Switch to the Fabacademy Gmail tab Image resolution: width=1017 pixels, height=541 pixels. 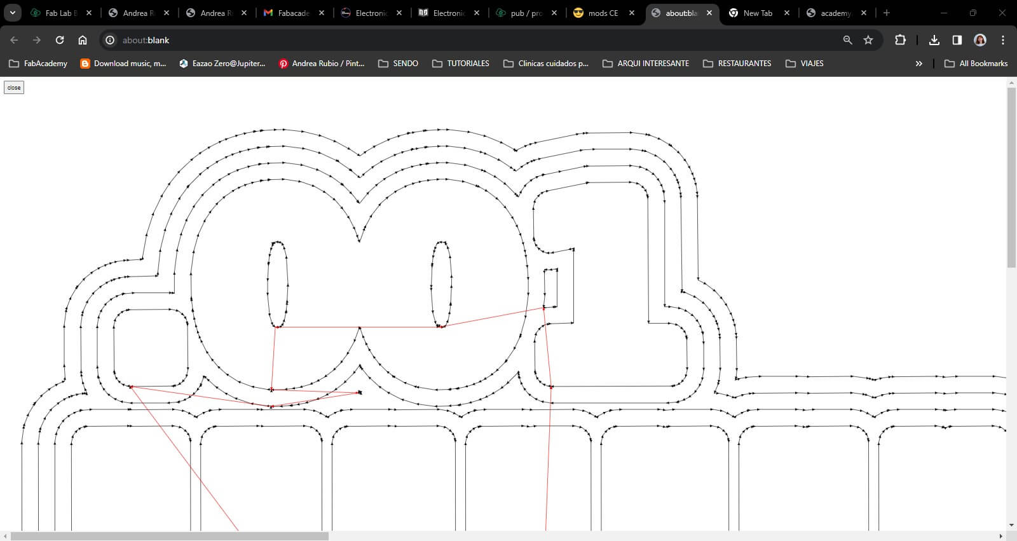click(x=294, y=13)
